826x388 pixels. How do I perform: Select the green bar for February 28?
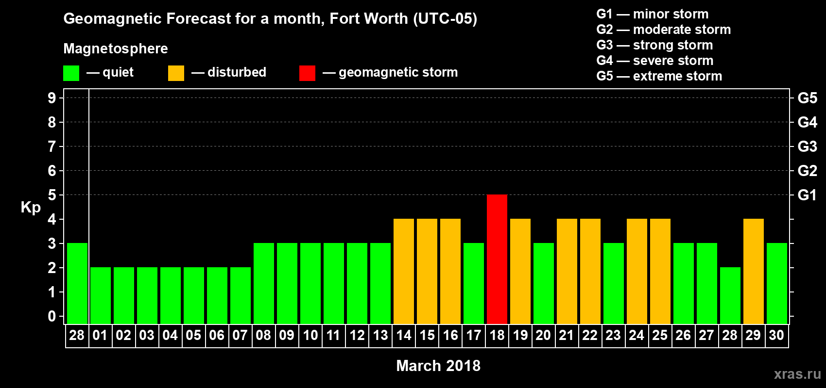pyautogui.click(x=77, y=283)
